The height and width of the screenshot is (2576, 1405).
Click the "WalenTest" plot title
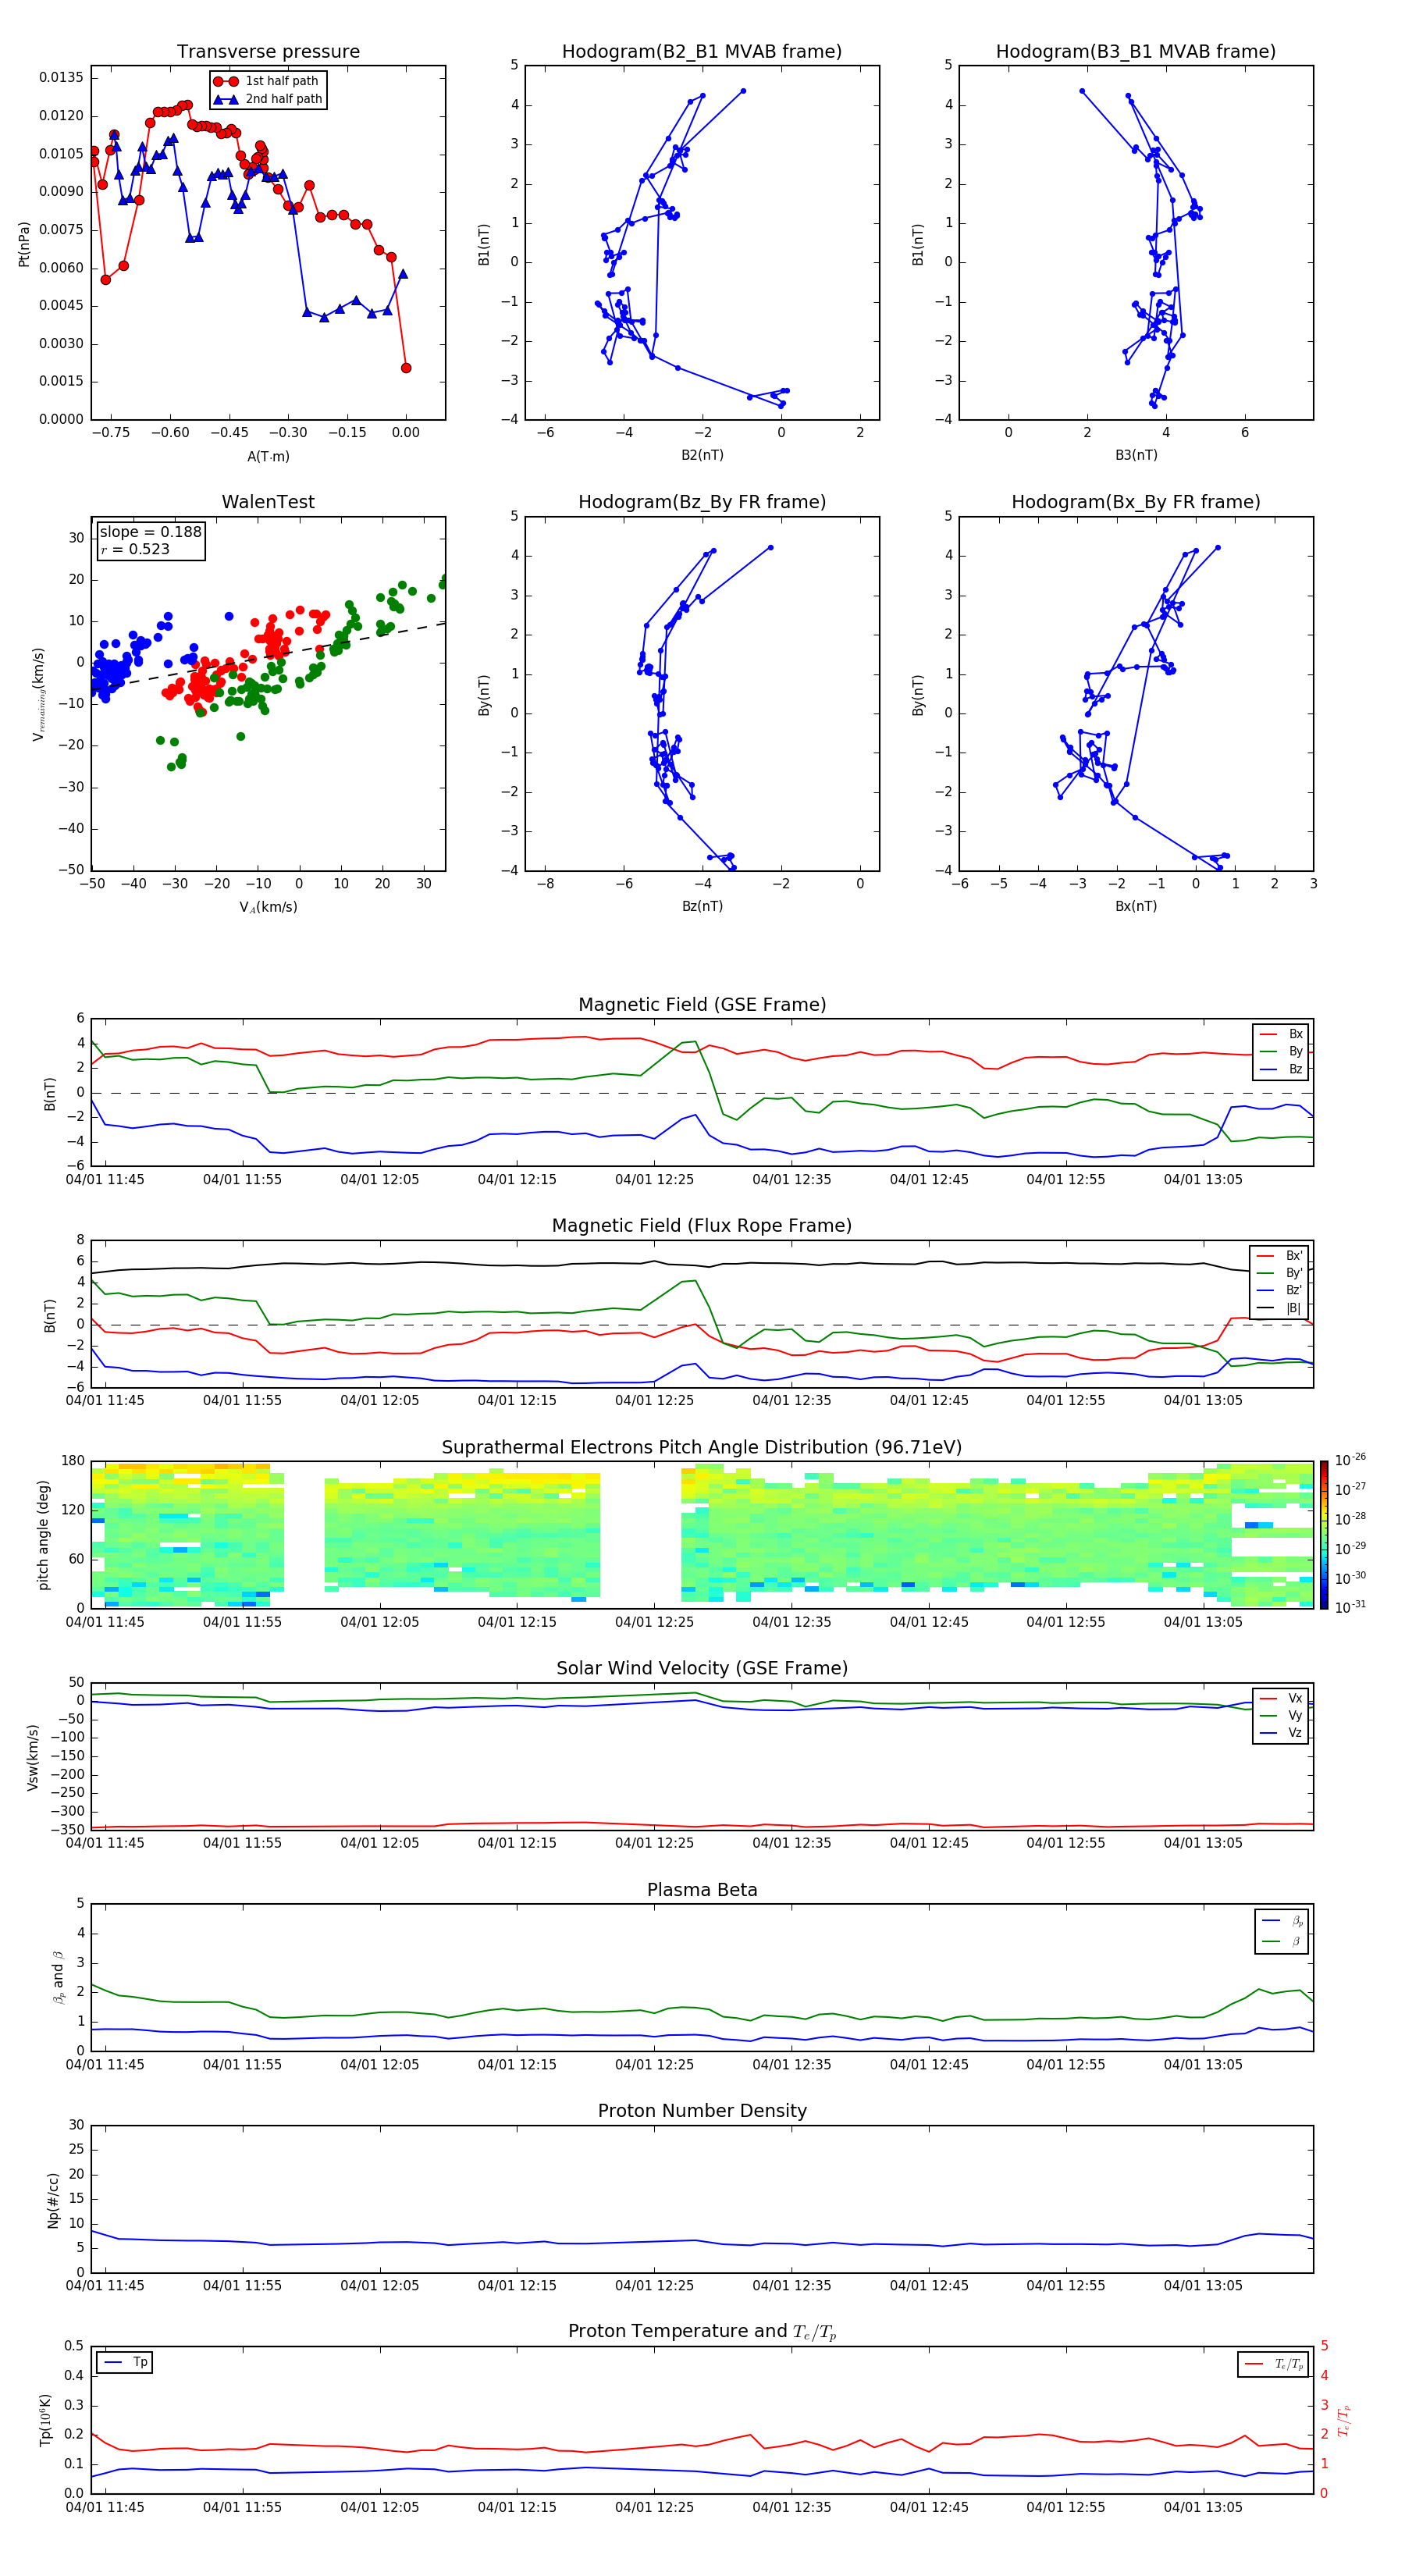click(268, 502)
